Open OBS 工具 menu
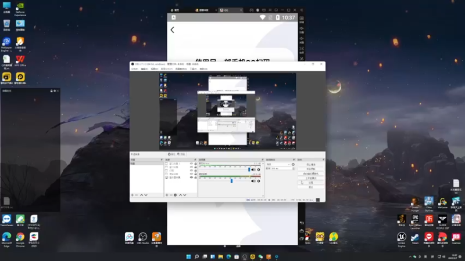 [x=194, y=69]
